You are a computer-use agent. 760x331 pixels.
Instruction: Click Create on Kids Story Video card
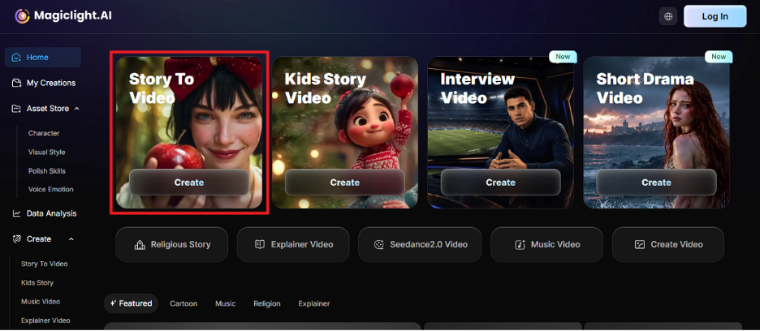click(344, 183)
